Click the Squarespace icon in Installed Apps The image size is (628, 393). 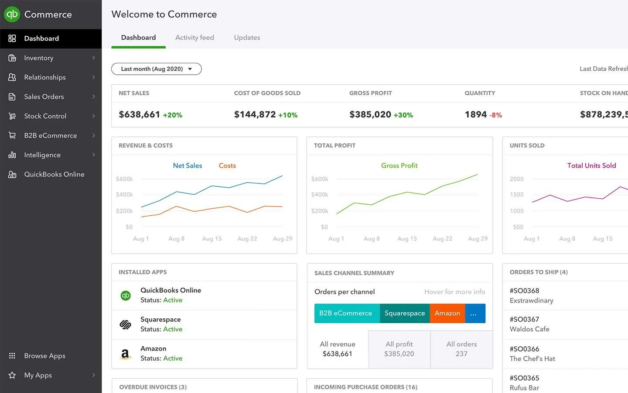pyautogui.click(x=125, y=324)
